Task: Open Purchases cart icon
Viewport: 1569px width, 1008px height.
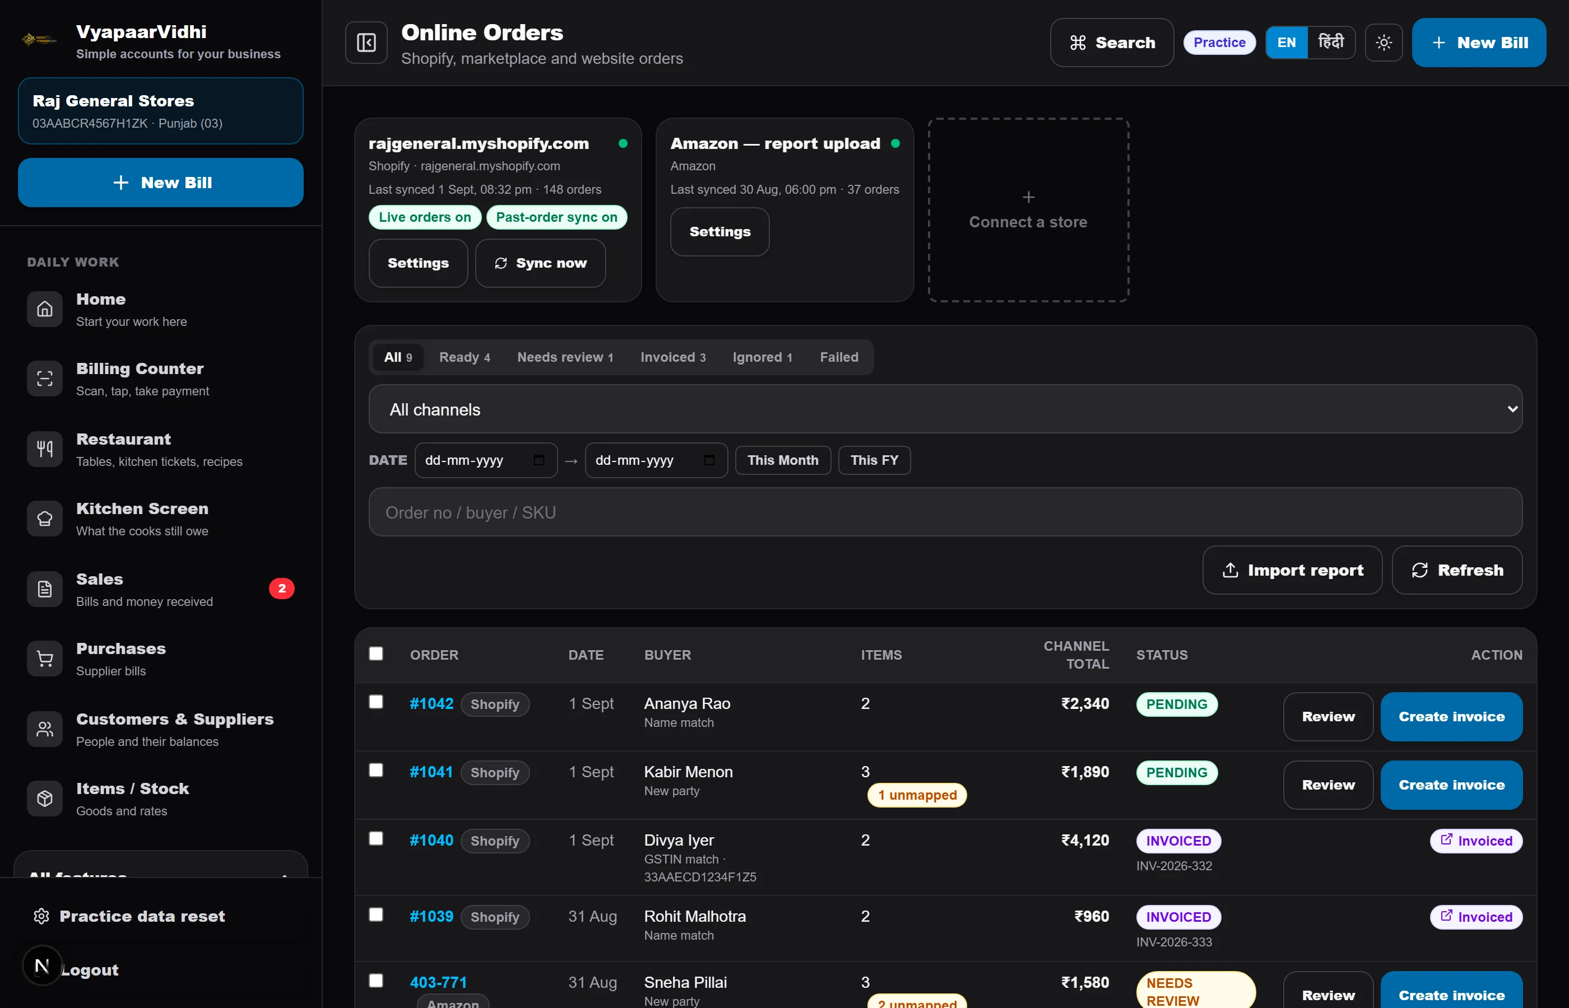Action: click(x=44, y=659)
